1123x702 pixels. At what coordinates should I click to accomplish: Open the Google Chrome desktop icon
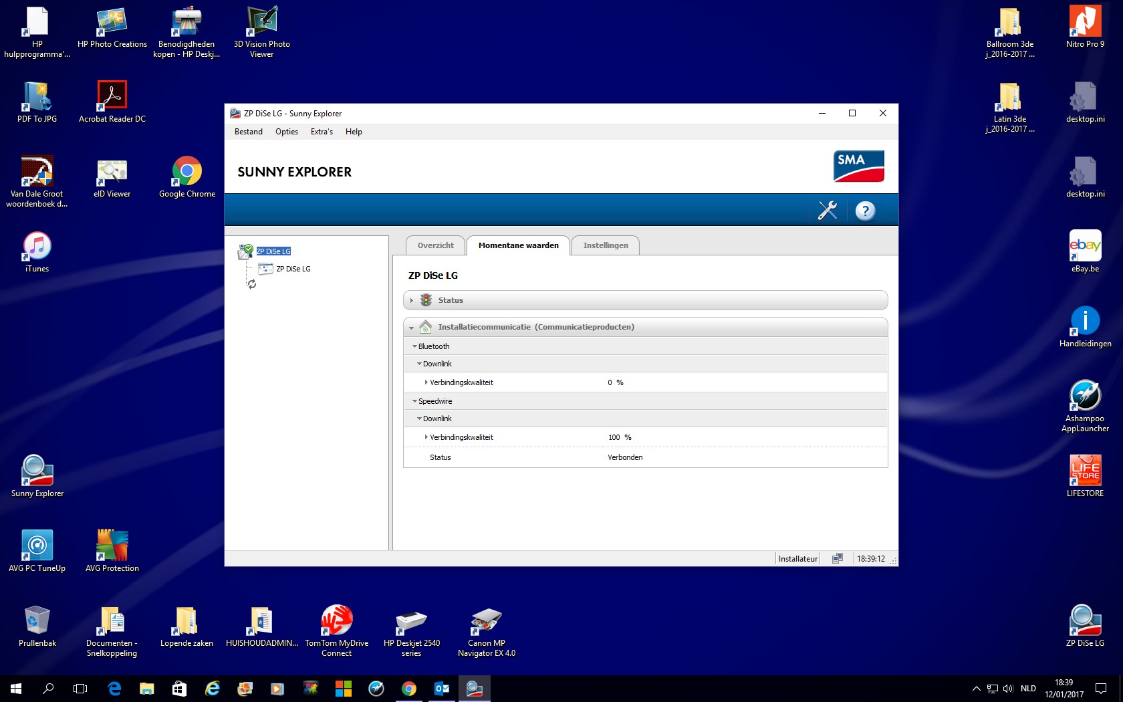(187, 177)
